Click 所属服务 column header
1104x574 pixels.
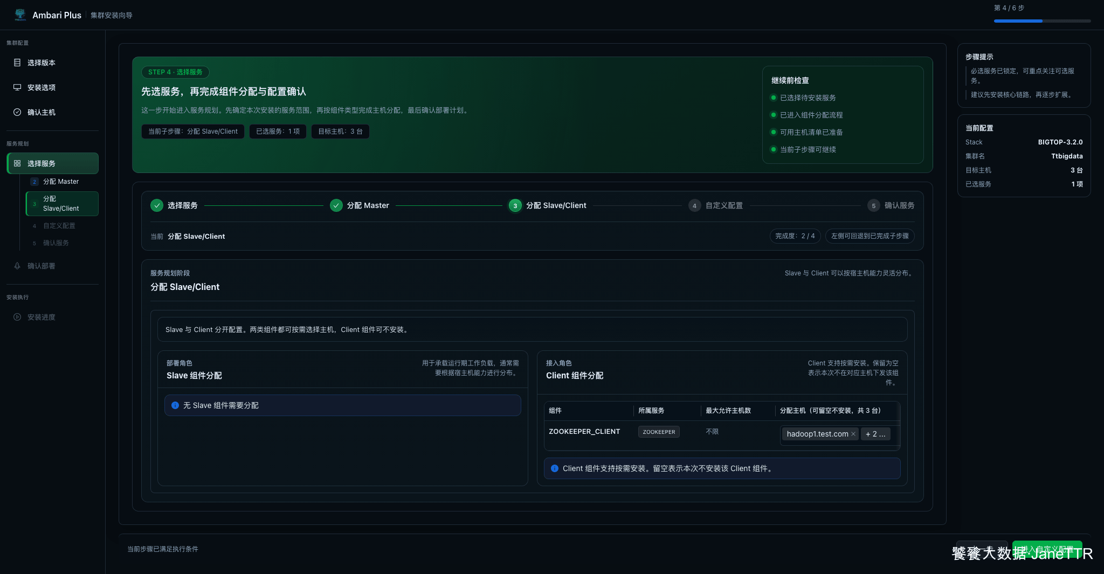click(651, 411)
